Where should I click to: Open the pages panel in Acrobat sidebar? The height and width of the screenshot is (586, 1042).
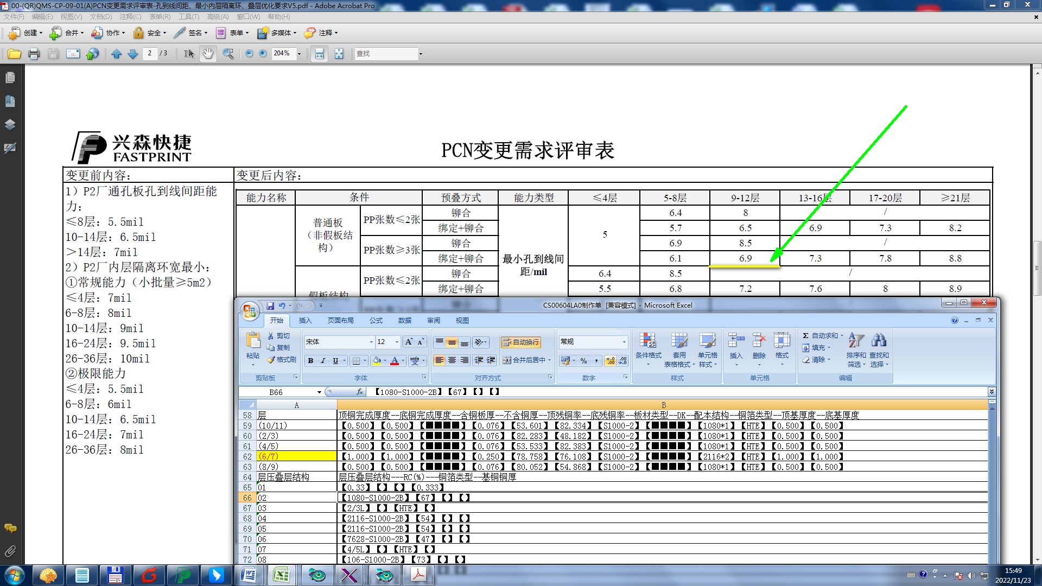(10, 78)
